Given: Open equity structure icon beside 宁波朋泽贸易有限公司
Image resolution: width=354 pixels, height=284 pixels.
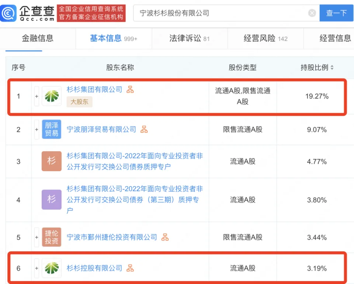Looking at the screenshot, I should [144, 129].
